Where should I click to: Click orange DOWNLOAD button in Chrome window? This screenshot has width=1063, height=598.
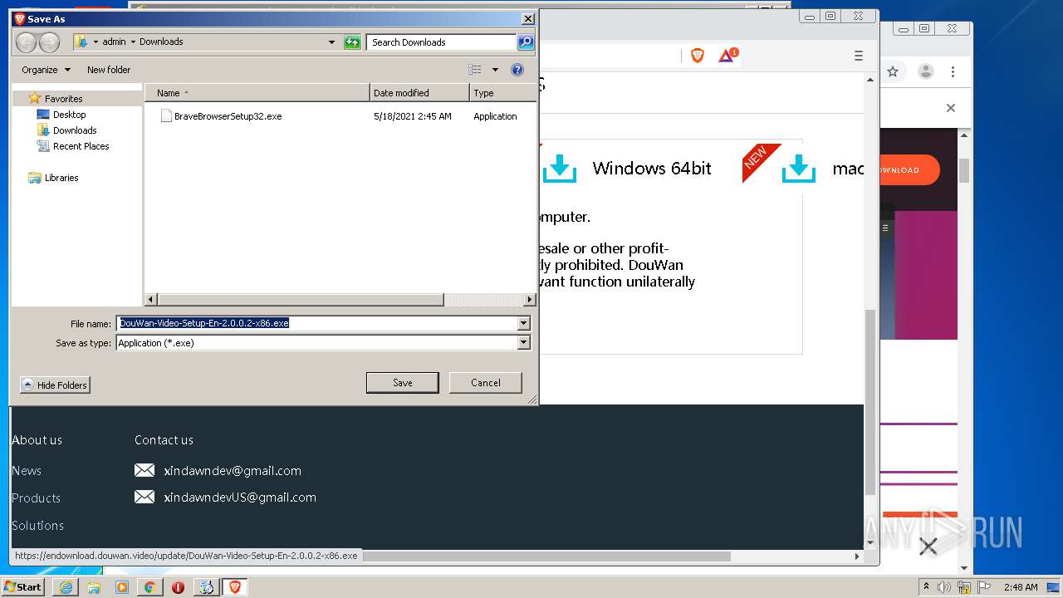pyautogui.click(x=909, y=170)
